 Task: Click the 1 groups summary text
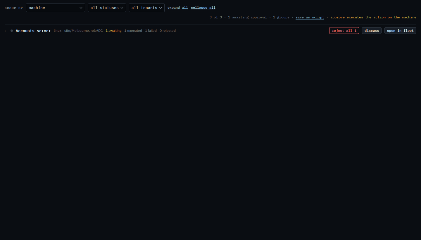tap(281, 17)
